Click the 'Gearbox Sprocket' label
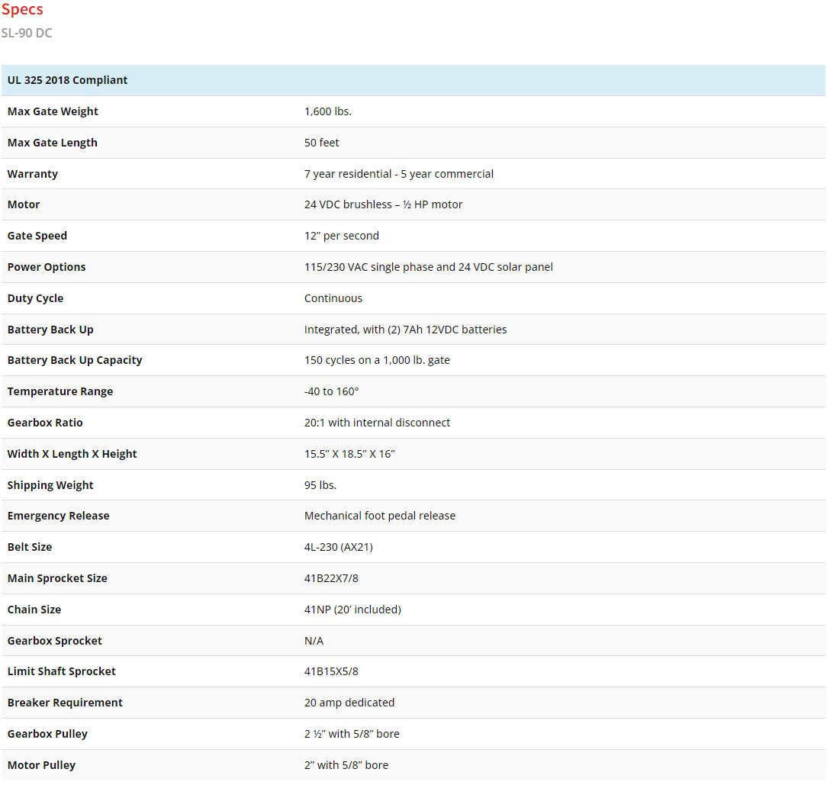This screenshot has width=827, height=785. (x=54, y=641)
